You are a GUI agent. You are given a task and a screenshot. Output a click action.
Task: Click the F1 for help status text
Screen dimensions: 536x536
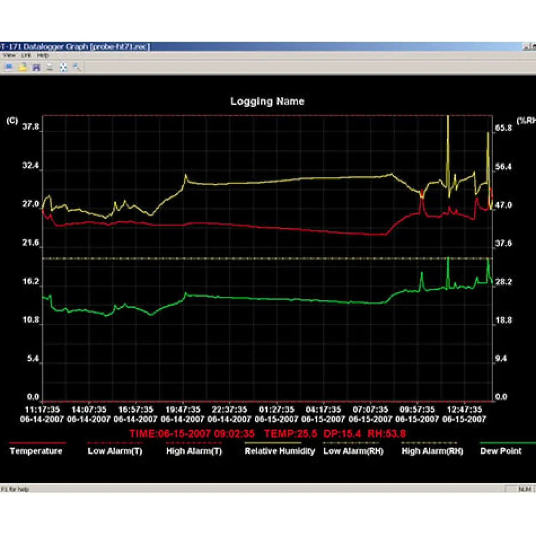[15, 489]
